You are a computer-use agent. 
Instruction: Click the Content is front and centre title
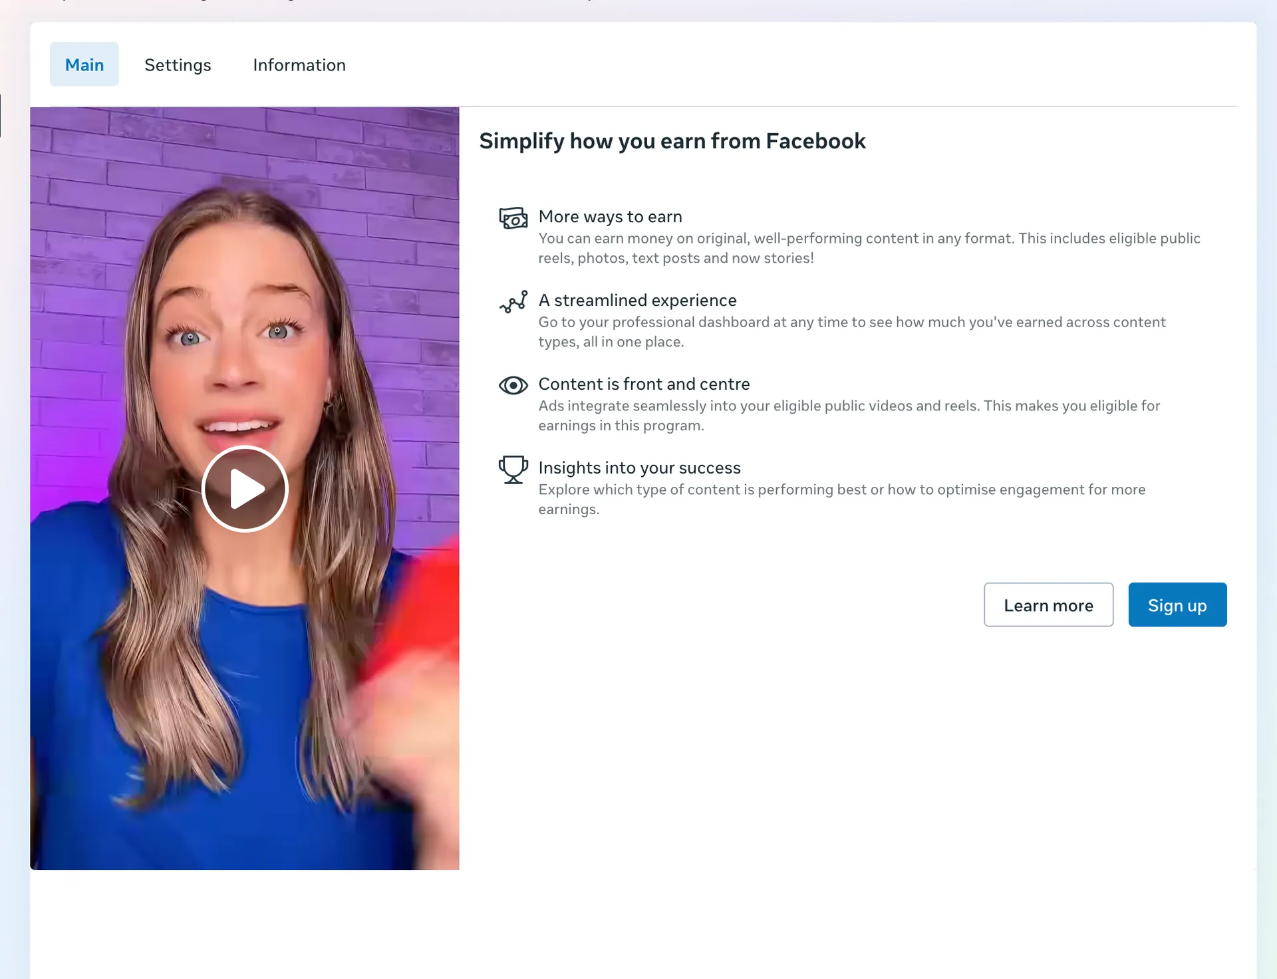[x=644, y=384]
